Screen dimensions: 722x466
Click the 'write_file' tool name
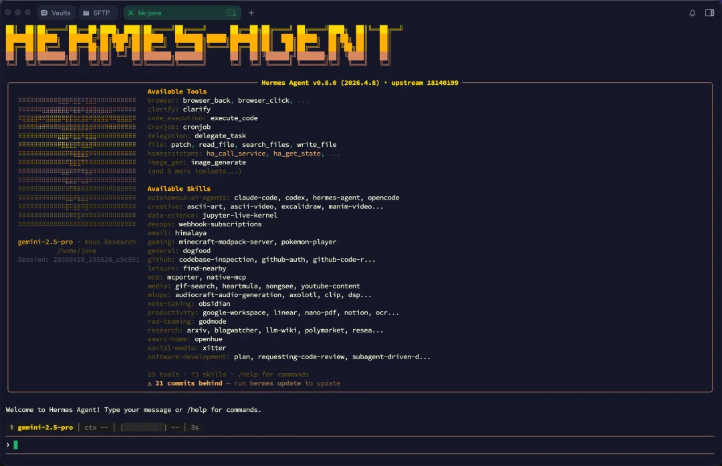[316, 144]
